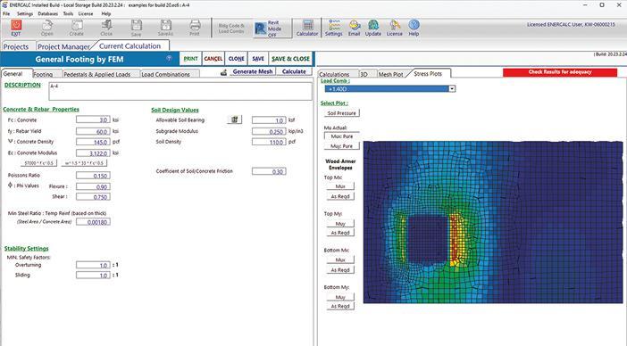Click the Help question mark icon
627x346 pixels.
414,25
